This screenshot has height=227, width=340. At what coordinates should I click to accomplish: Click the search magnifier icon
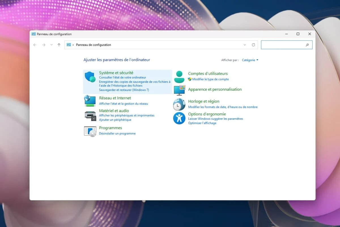307,45
